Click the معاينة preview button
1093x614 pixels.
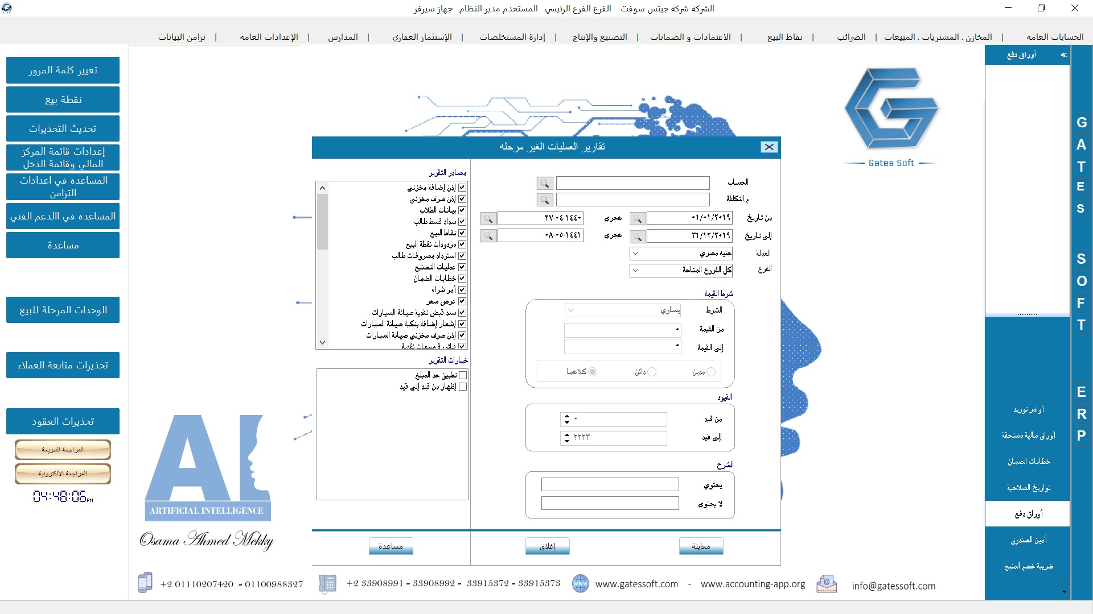(701, 546)
